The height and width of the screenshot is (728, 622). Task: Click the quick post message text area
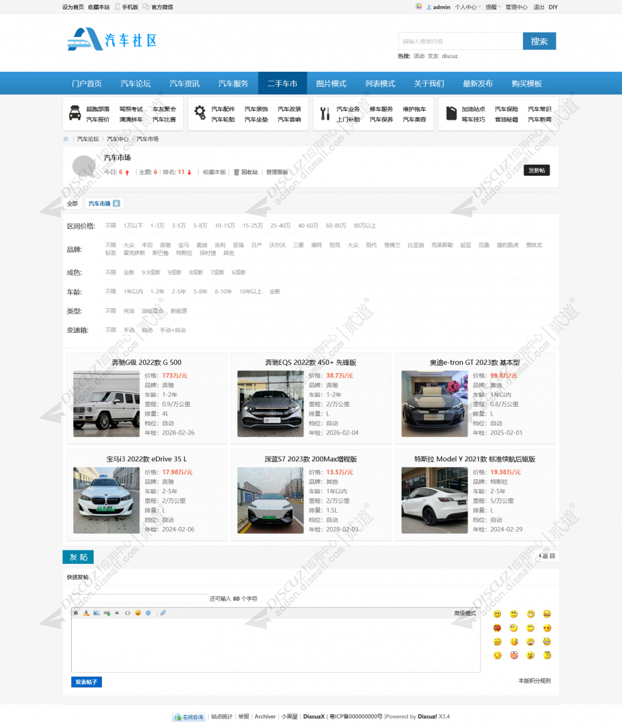[275, 645]
